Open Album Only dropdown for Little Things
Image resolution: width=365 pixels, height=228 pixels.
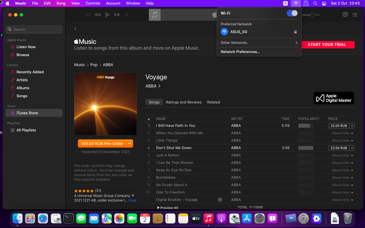(352, 141)
